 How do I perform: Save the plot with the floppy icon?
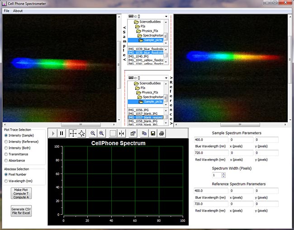click(153, 133)
